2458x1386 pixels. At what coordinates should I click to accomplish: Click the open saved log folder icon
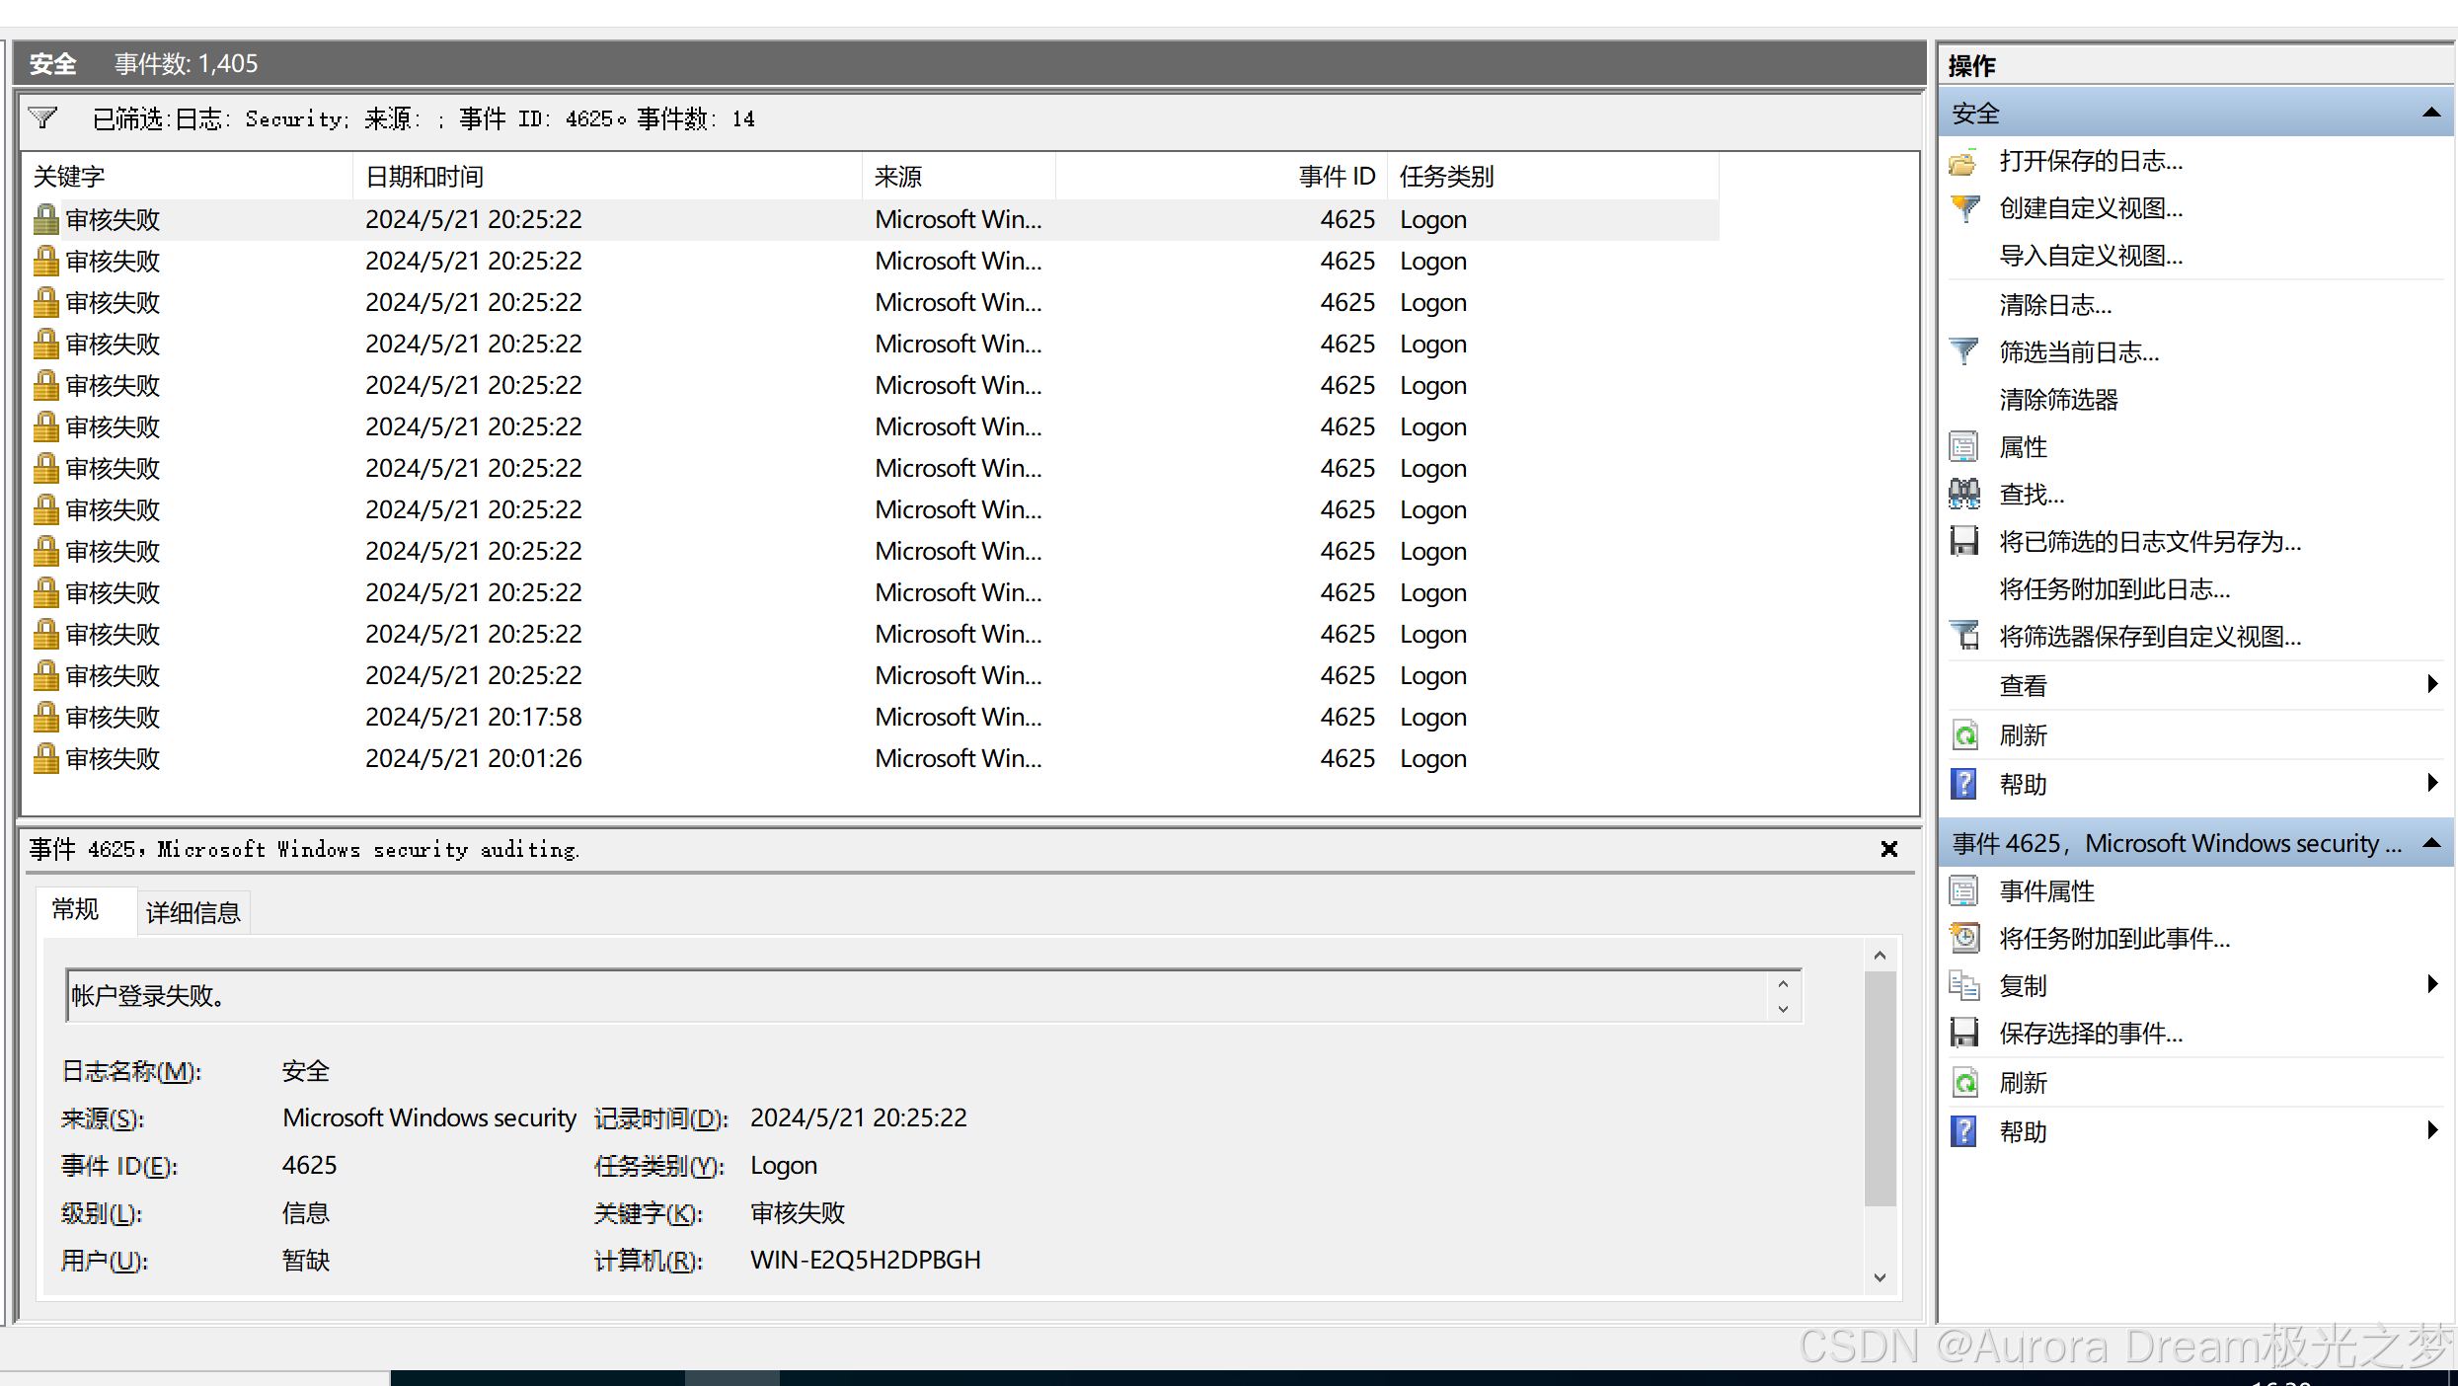pyautogui.click(x=1963, y=161)
